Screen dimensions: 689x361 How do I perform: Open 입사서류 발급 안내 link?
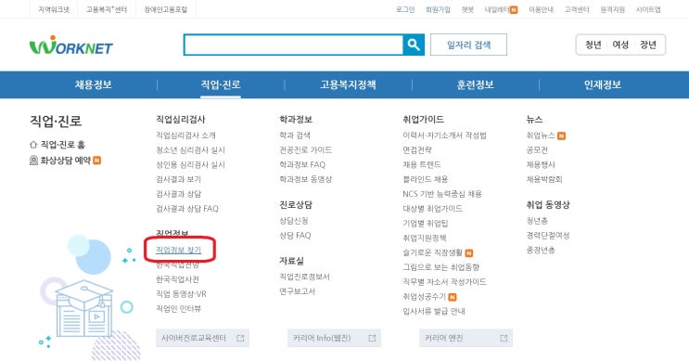click(434, 311)
